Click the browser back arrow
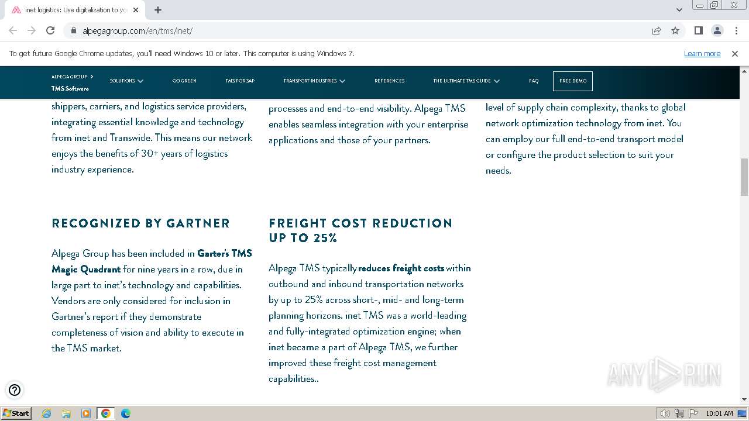This screenshot has width=749, height=421. point(13,30)
